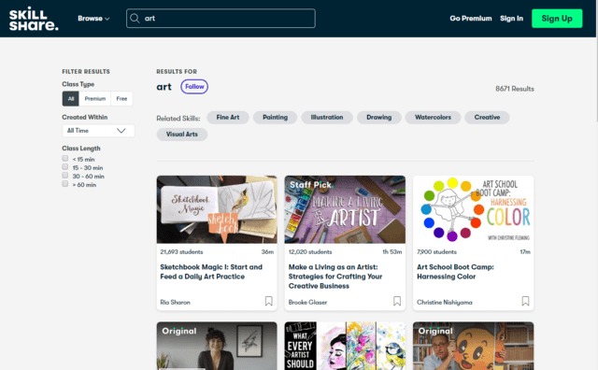This screenshot has width=598, height=370.
Task: Open Sketchbook Magic I class title
Action: (211, 272)
